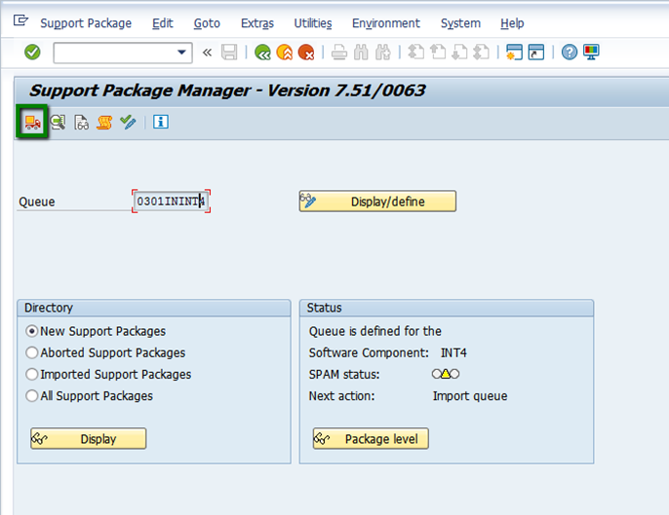Image resolution: width=669 pixels, height=515 pixels.
Task: Click the Customize Local Layout monitor icon
Action: point(591,53)
